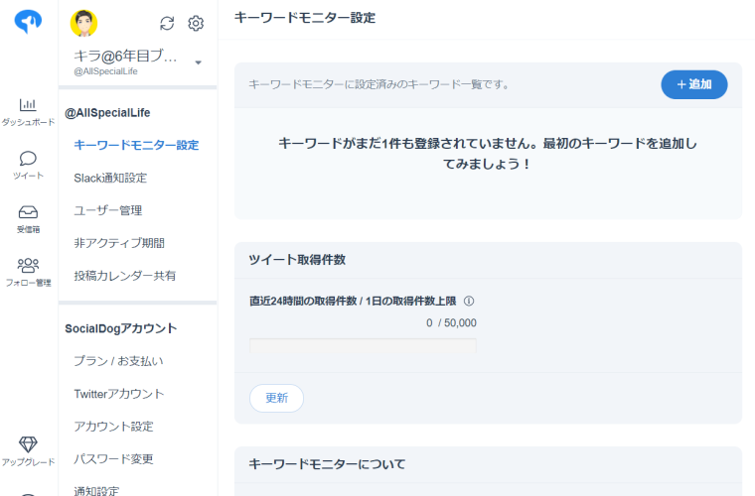Open the Inbox (受信箱) sidebar icon
This screenshot has width=755, height=496.
(x=28, y=212)
